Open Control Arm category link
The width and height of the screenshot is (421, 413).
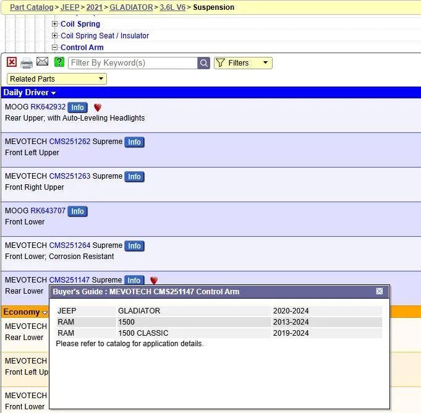pyautogui.click(x=82, y=47)
